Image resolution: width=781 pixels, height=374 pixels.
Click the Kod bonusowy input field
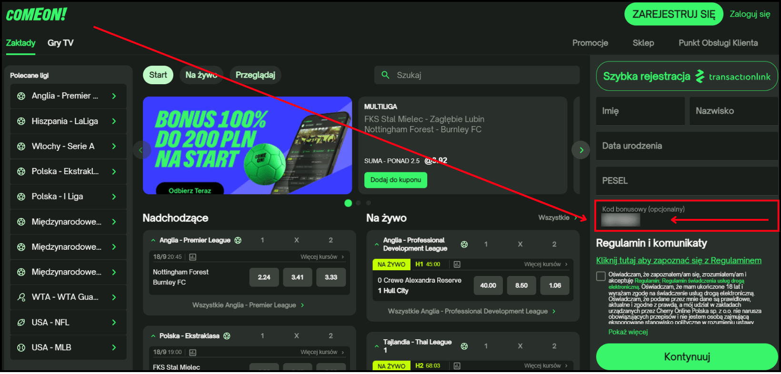[686, 217]
